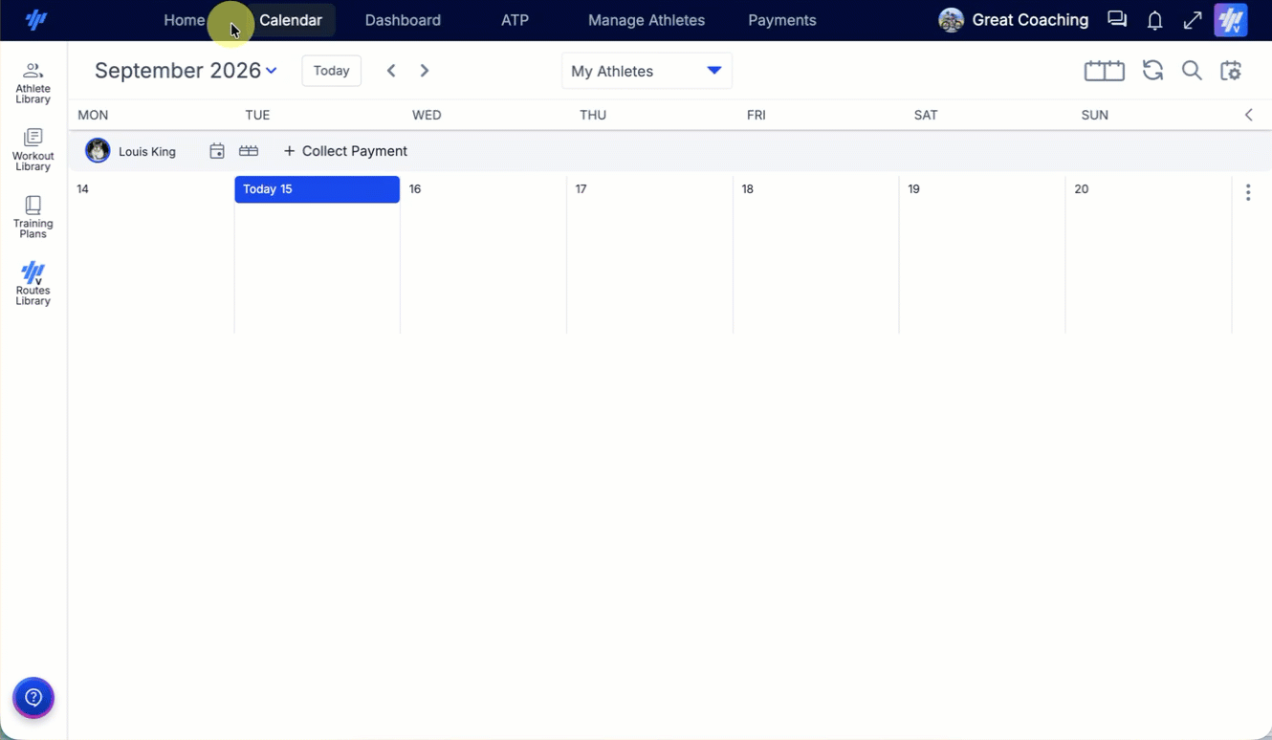Open the Athlete Library sidebar
1272x740 pixels.
point(33,83)
